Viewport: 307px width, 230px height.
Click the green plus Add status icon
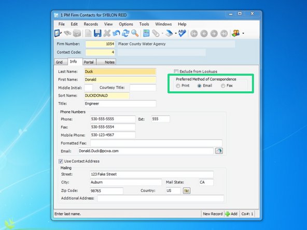click(x=228, y=214)
